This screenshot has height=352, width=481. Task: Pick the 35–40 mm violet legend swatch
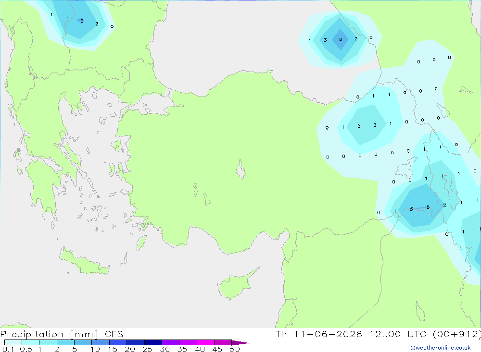pyautogui.click(x=188, y=342)
